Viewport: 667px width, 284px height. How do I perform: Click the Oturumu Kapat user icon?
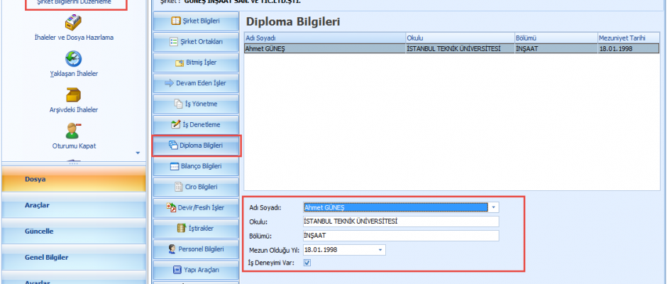tap(72, 131)
